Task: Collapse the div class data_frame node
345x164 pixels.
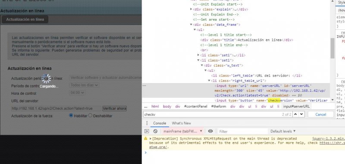Action: coord(191,25)
